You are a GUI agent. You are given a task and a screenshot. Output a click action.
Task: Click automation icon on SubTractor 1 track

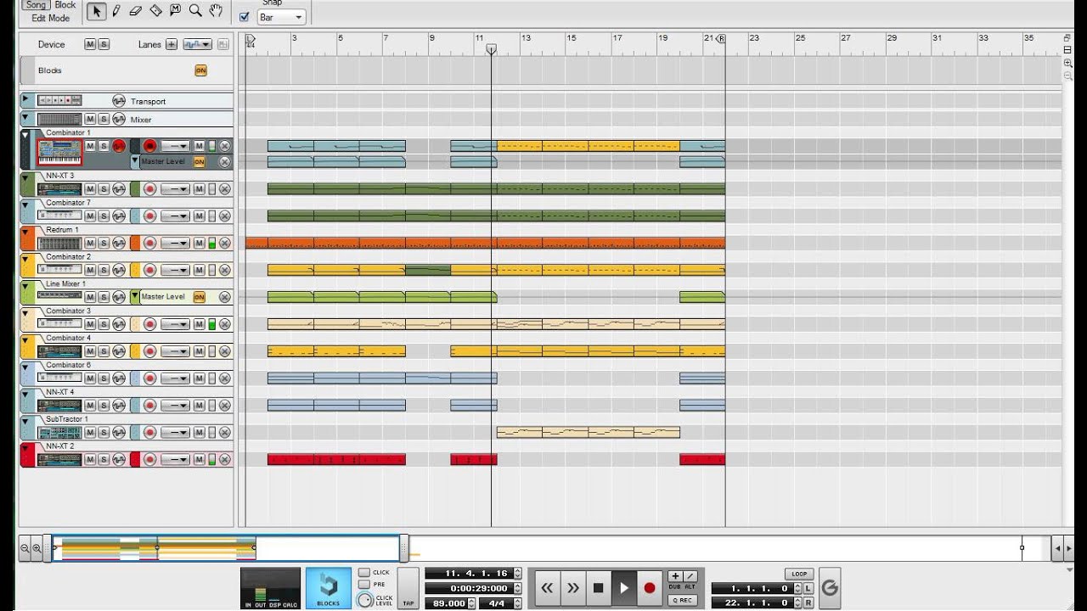119,433
